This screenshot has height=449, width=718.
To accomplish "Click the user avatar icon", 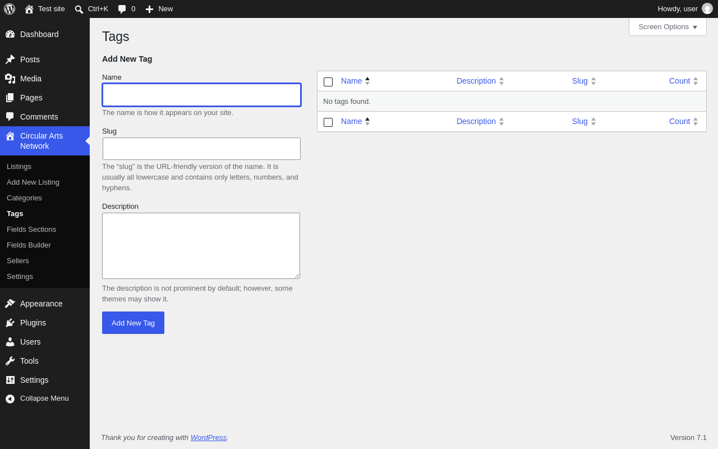I will coord(707,8).
